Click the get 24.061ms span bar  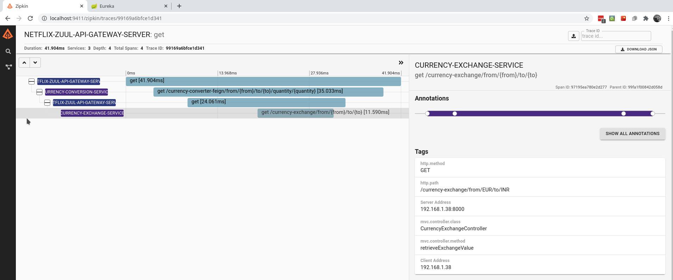(x=267, y=103)
